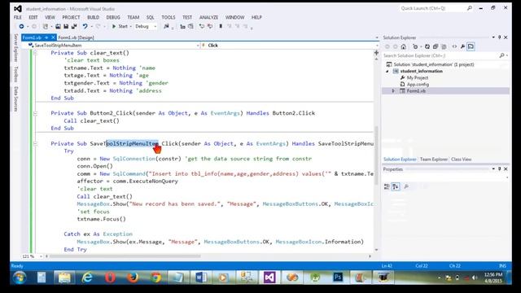Toggle Show All Files in Solution Explorer
The height and width of the screenshot is (293, 521).
(444, 46)
